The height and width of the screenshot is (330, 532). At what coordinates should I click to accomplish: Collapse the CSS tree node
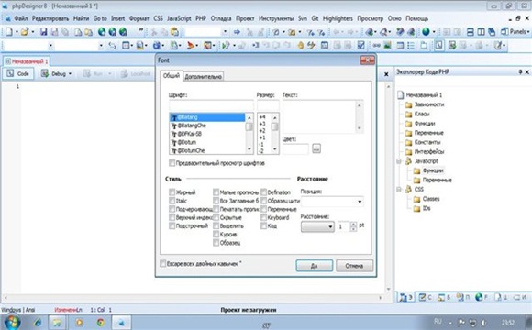399,190
